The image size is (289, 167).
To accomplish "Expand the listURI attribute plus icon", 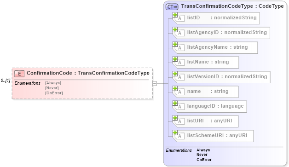I will pyautogui.click(x=175, y=118).
